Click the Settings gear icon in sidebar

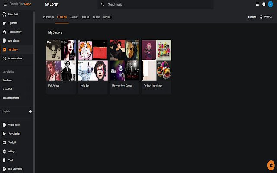[4, 151]
